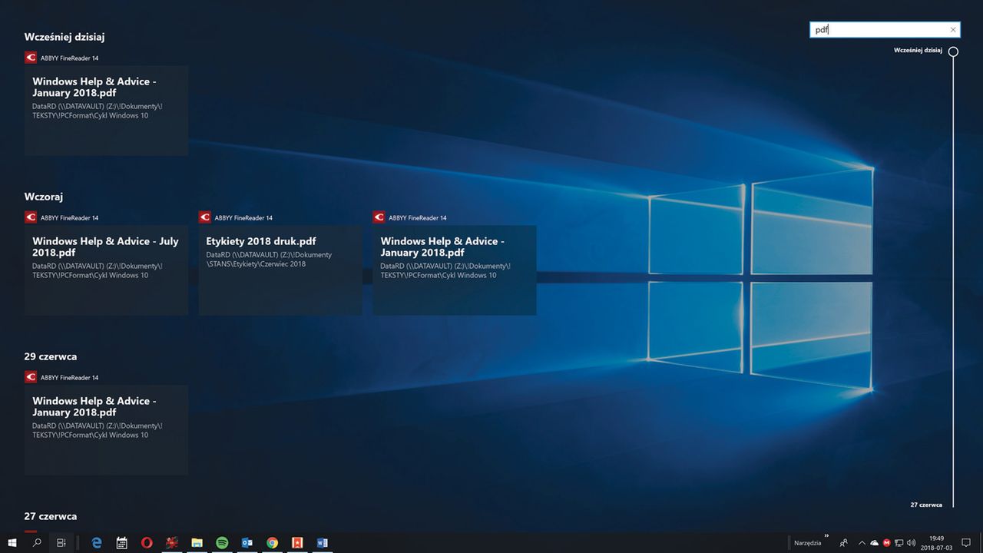
Task: Click ABBYY FineReader 14 label above Etykiety card
Action: tap(243, 218)
